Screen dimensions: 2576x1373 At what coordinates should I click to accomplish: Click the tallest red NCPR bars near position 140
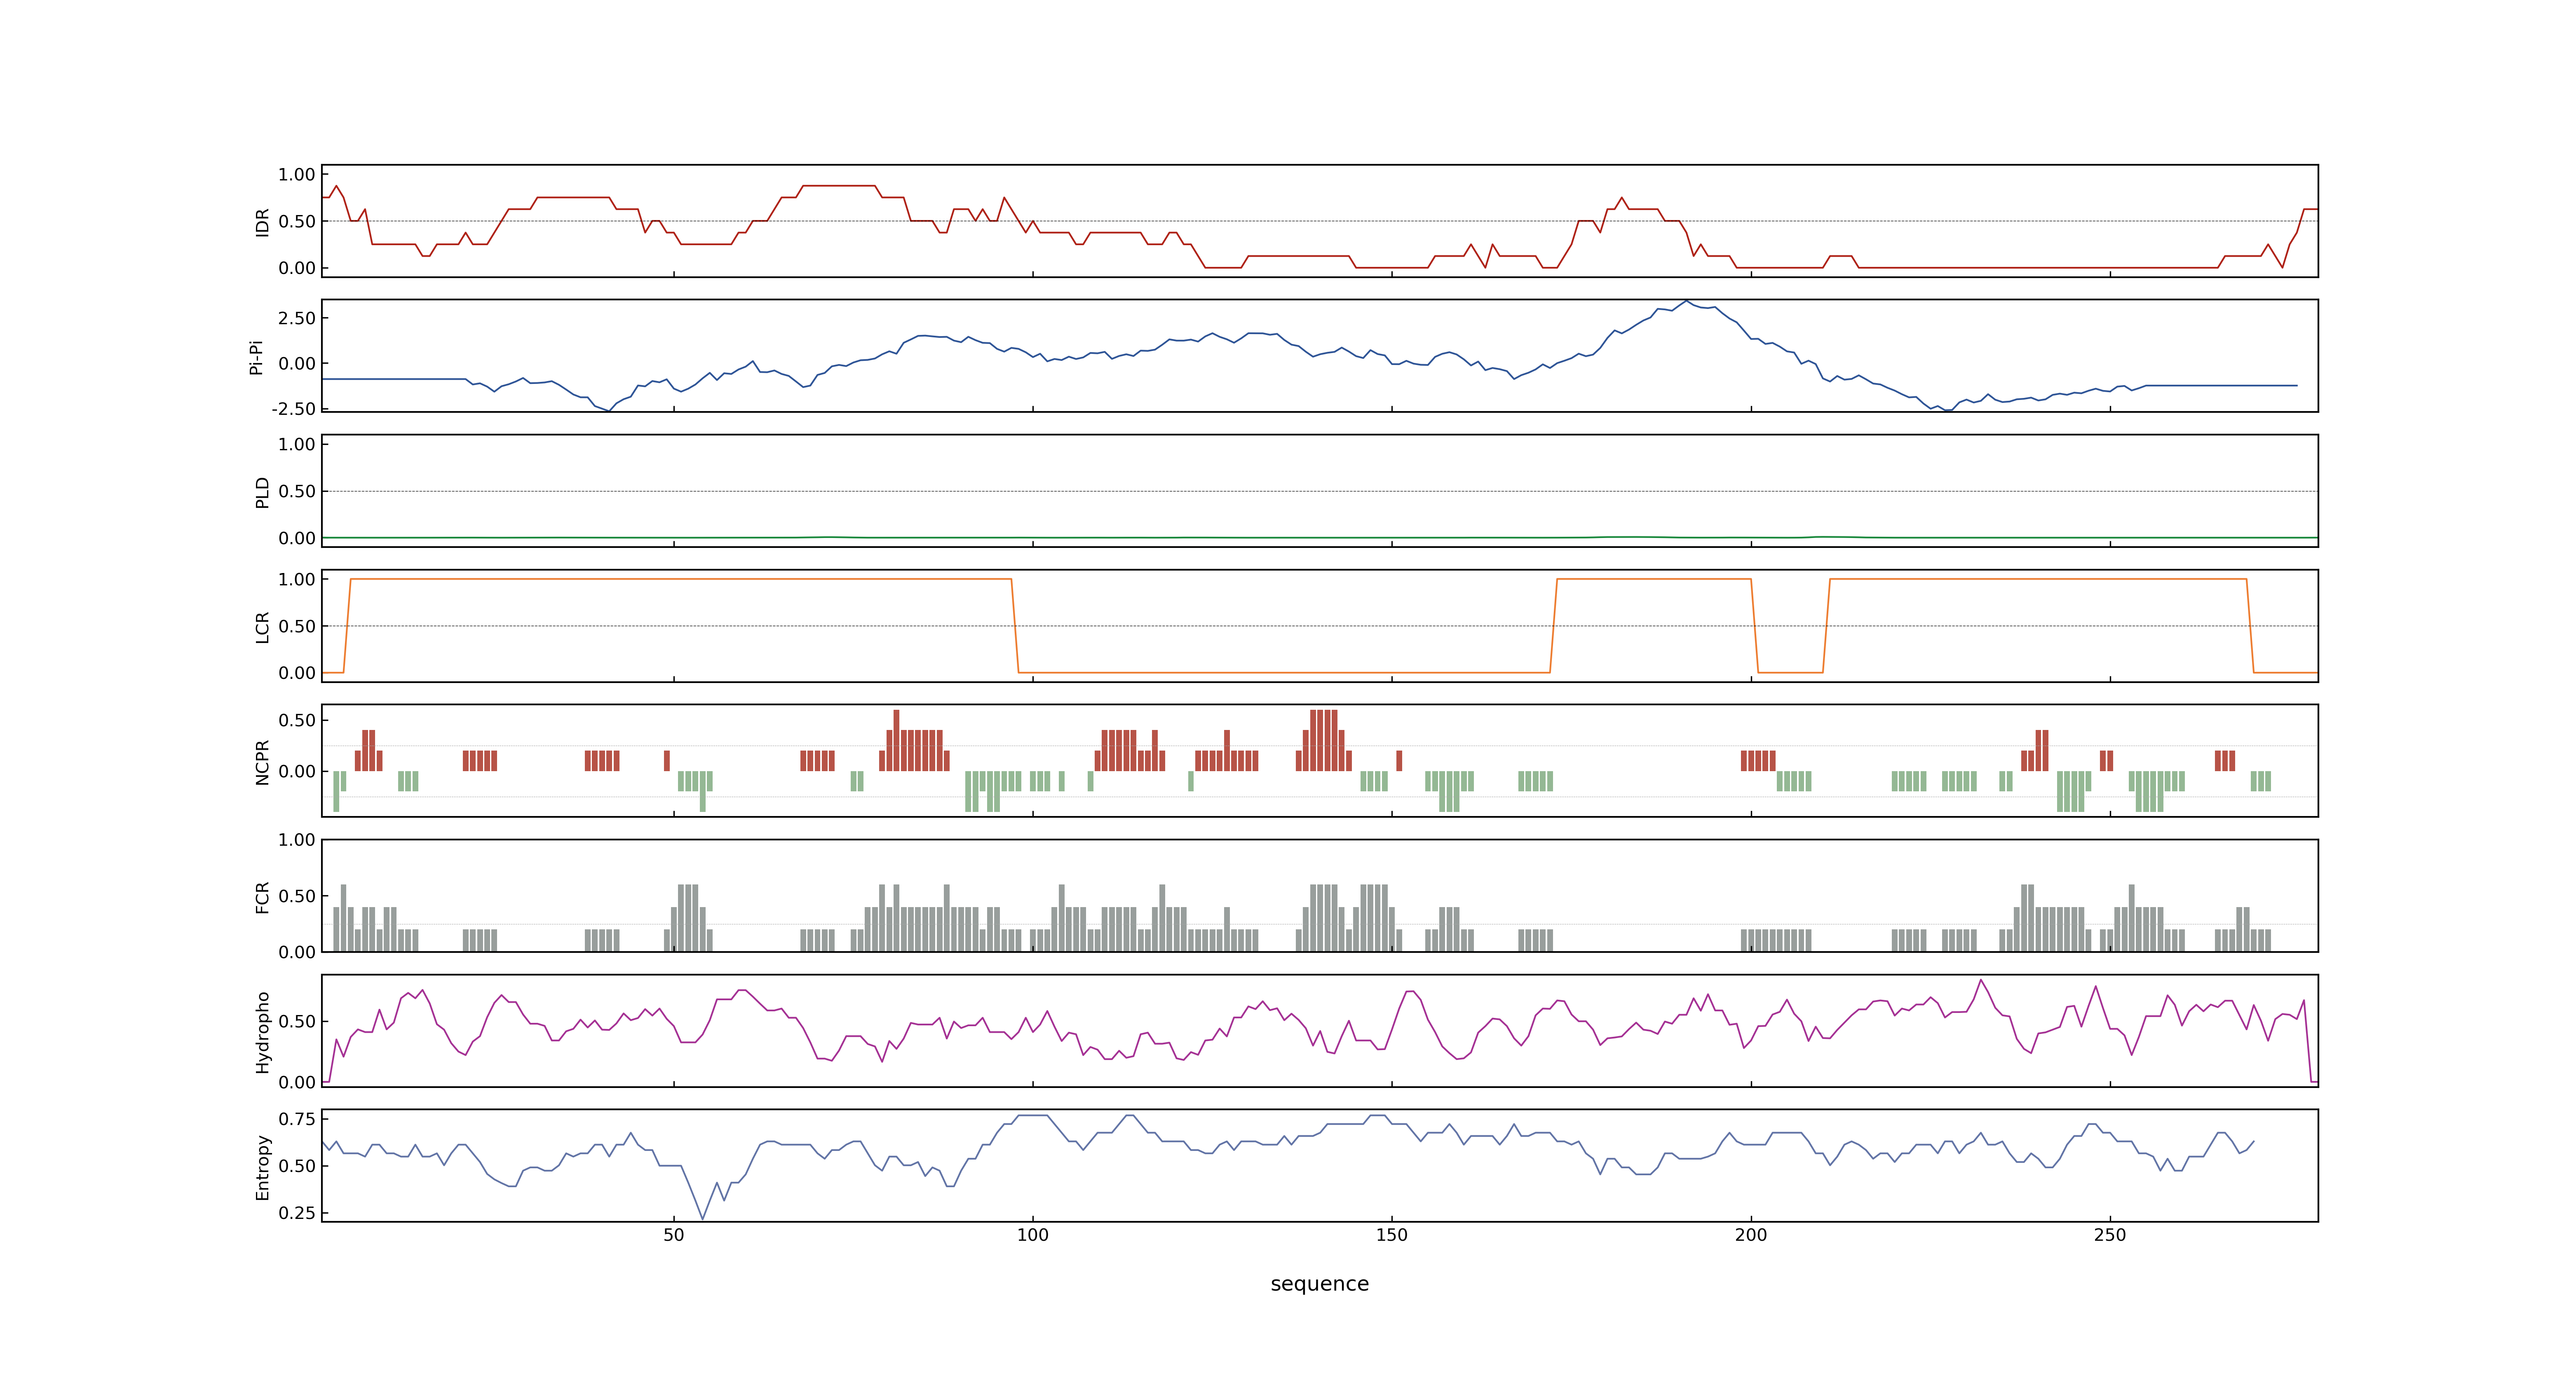(1324, 740)
